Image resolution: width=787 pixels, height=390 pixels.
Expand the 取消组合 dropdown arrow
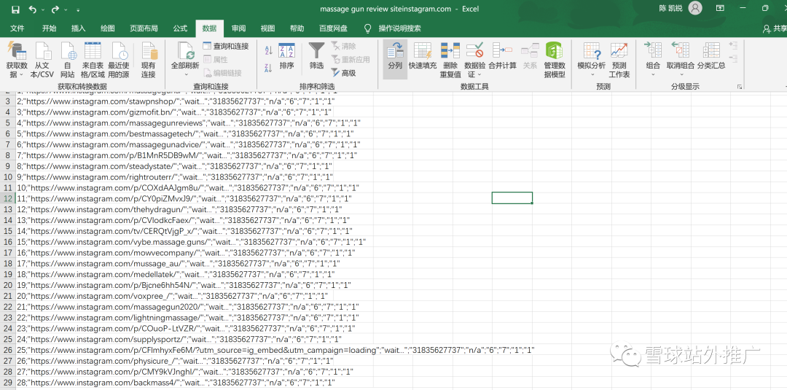pos(680,75)
